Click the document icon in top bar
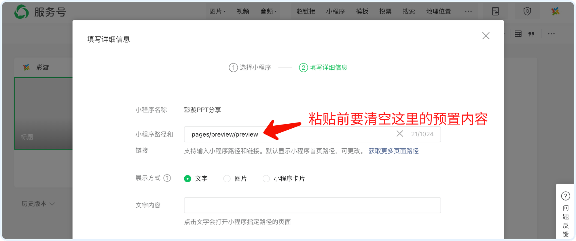 pyautogui.click(x=495, y=12)
